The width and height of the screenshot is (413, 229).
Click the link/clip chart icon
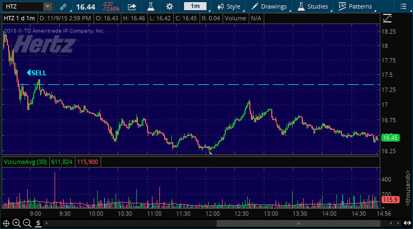coord(63,6)
